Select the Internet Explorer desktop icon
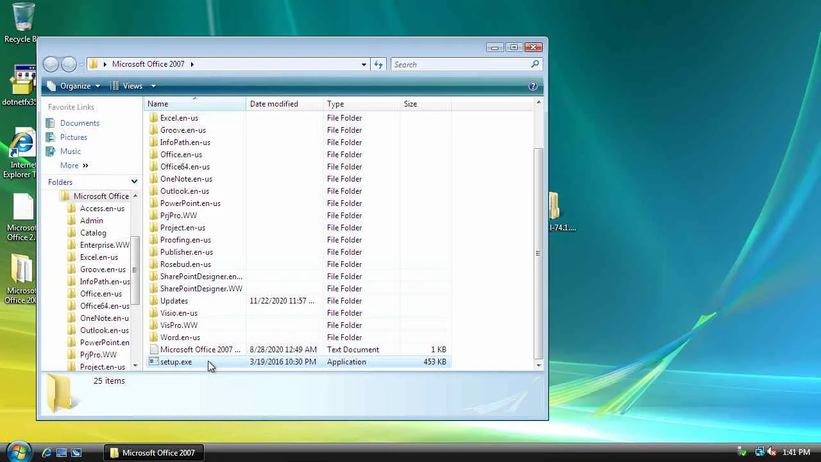 tap(23, 142)
